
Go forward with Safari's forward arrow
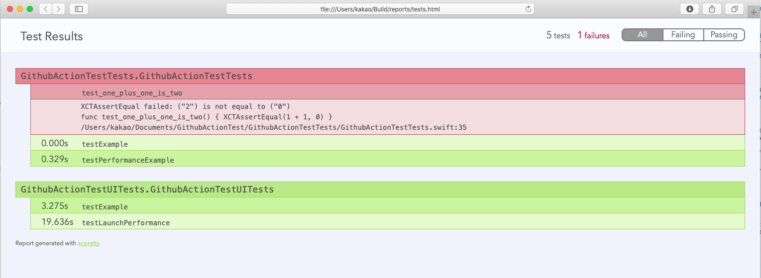click(59, 9)
